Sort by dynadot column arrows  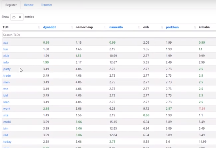pyautogui.click(x=72, y=27)
